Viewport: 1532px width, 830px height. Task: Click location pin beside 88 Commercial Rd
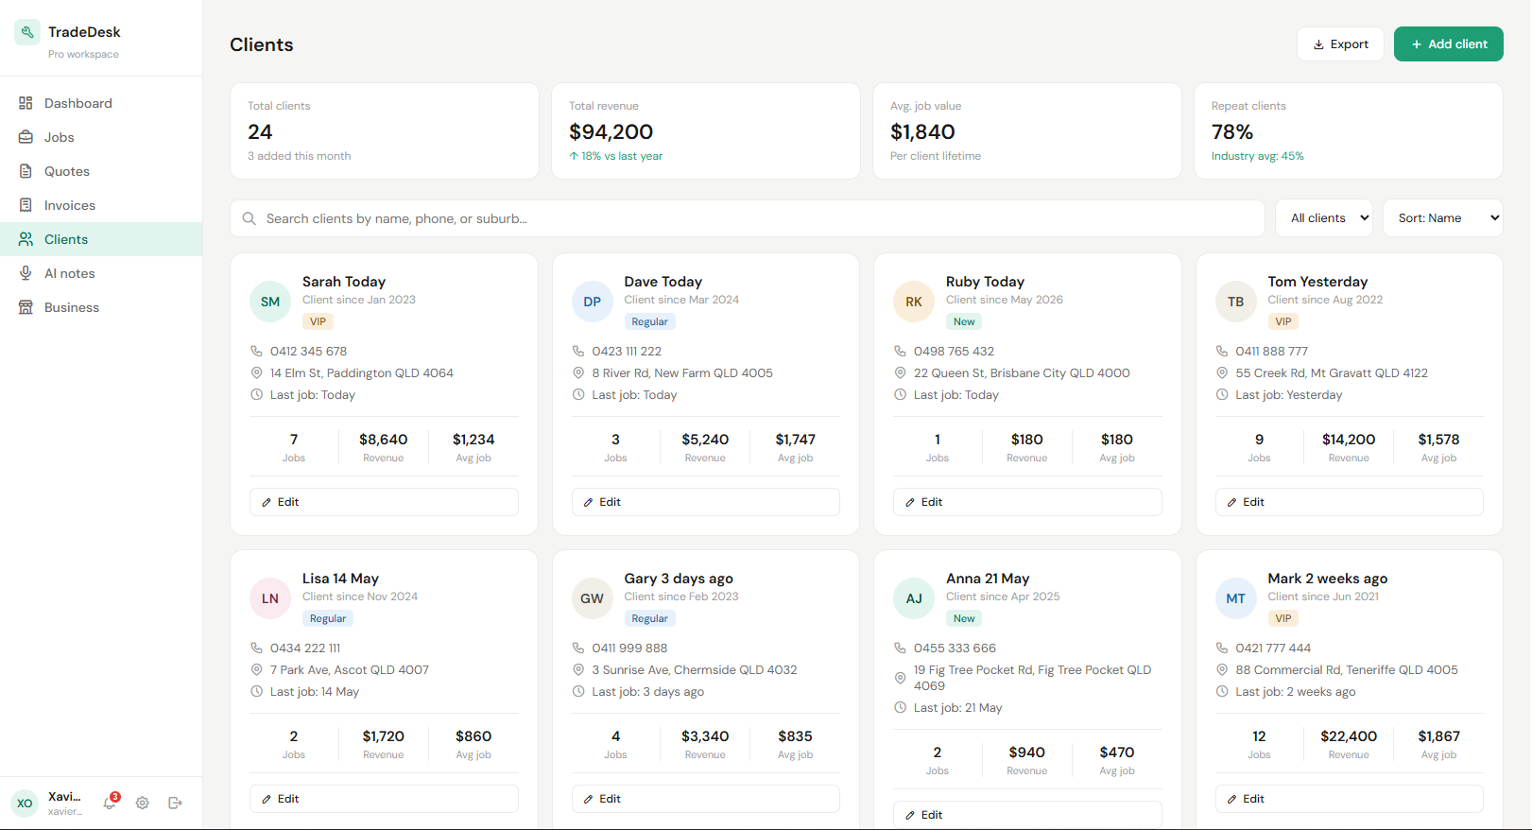pyautogui.click(x=1222, y=669)
